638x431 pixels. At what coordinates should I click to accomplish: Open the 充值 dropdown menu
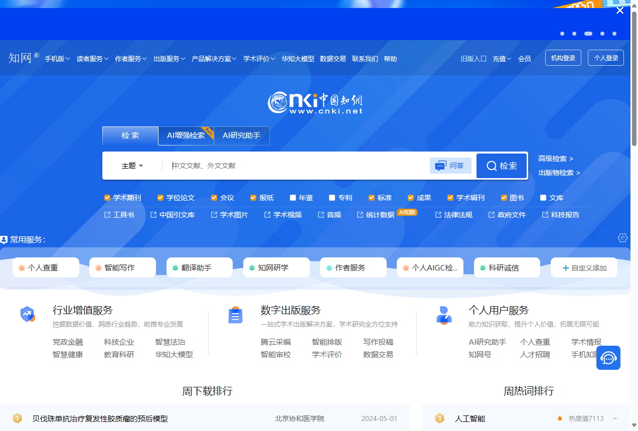click(x=501, y=58)
